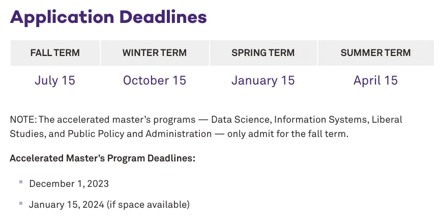
Task: Click the July 15 fall deadline
Action: point(55,80)
